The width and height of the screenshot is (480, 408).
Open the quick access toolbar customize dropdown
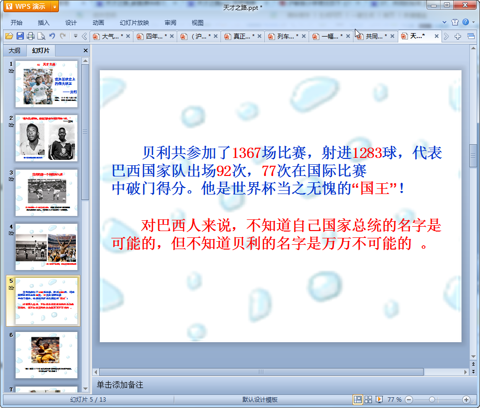[x=75, y=36]
